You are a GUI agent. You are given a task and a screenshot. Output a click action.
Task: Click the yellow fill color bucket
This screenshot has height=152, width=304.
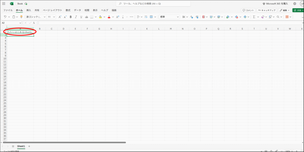(100, 17)
